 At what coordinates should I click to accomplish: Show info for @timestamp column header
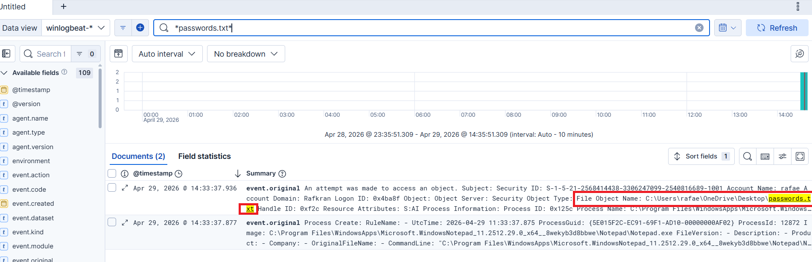(x=125, y=173)
